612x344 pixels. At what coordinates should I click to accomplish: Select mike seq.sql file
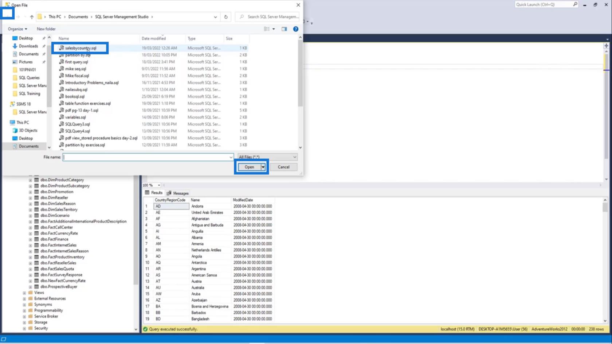75,69
